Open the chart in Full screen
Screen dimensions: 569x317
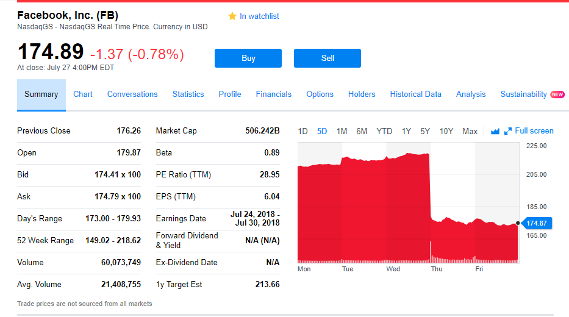[529, 131]
